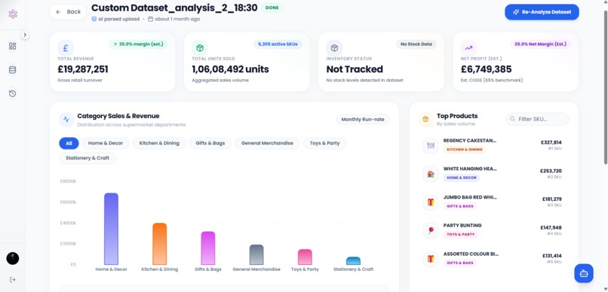Click the orange Kitchen & Dining bar
Image resolution: width=608 pixels, height=292 pixels.
[159, 244]
